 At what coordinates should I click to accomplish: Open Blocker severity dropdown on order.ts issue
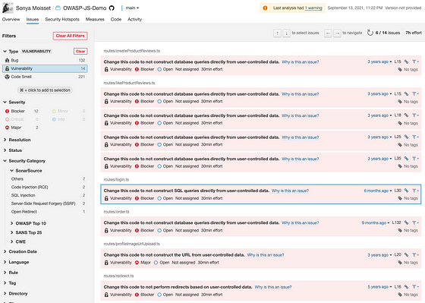[x=144, y=231]
